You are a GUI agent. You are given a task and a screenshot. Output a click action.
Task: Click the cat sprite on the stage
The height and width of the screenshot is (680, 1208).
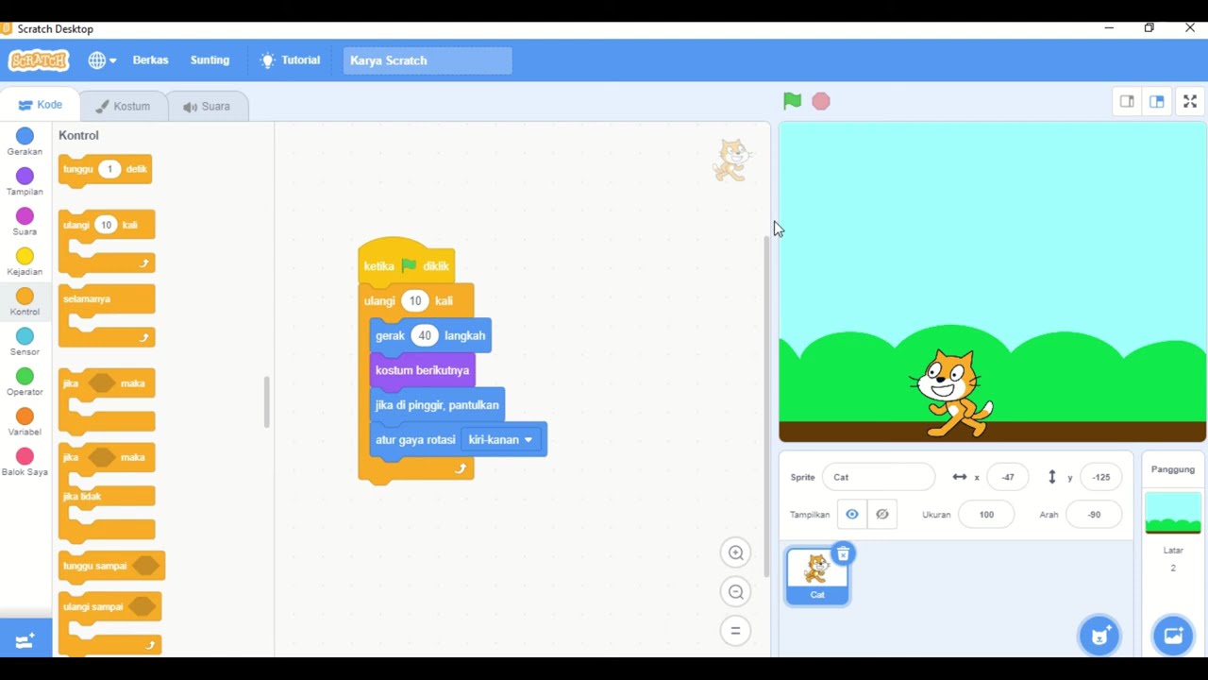coord(951,392)
